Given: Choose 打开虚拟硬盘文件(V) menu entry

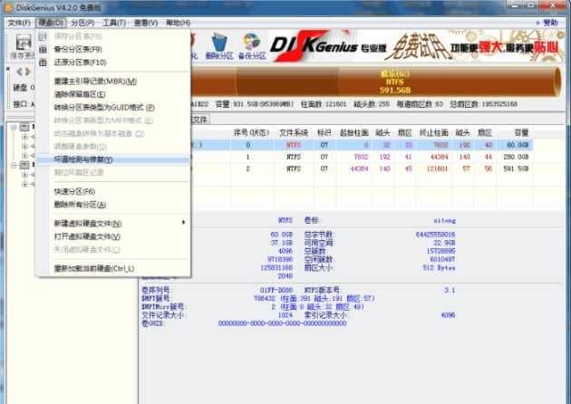Looking at the screenshot, I should (x=113, y=237).
